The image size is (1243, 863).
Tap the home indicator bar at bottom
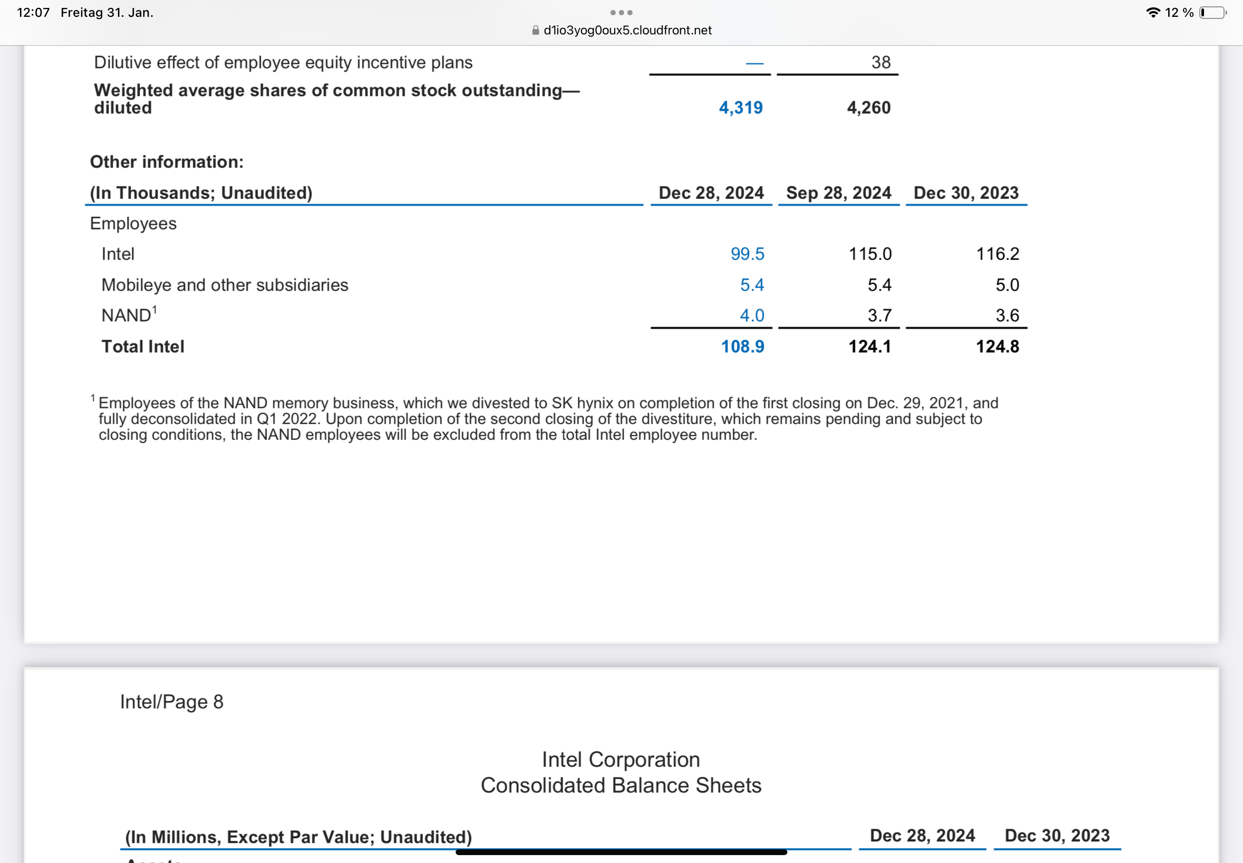coord(620,852)
